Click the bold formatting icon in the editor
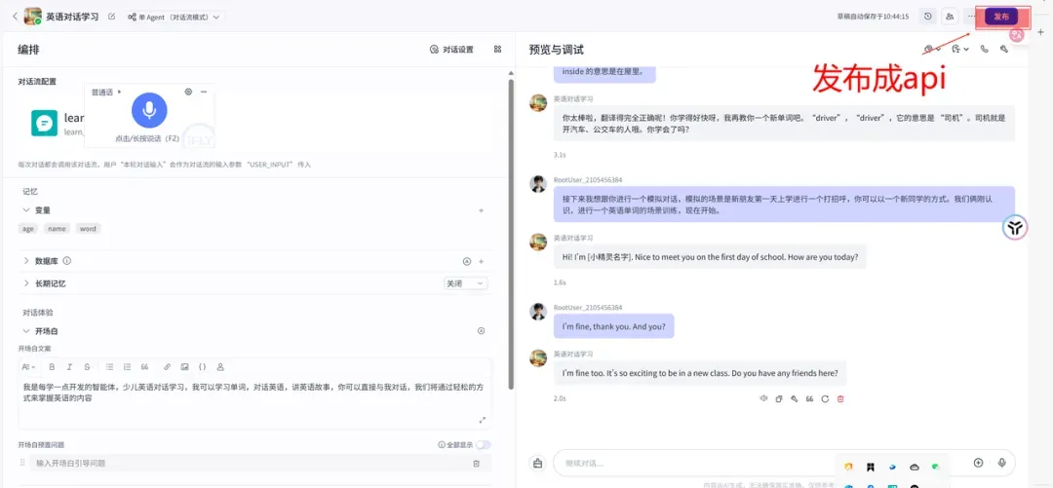The image size is (1053, 488). 51,367
